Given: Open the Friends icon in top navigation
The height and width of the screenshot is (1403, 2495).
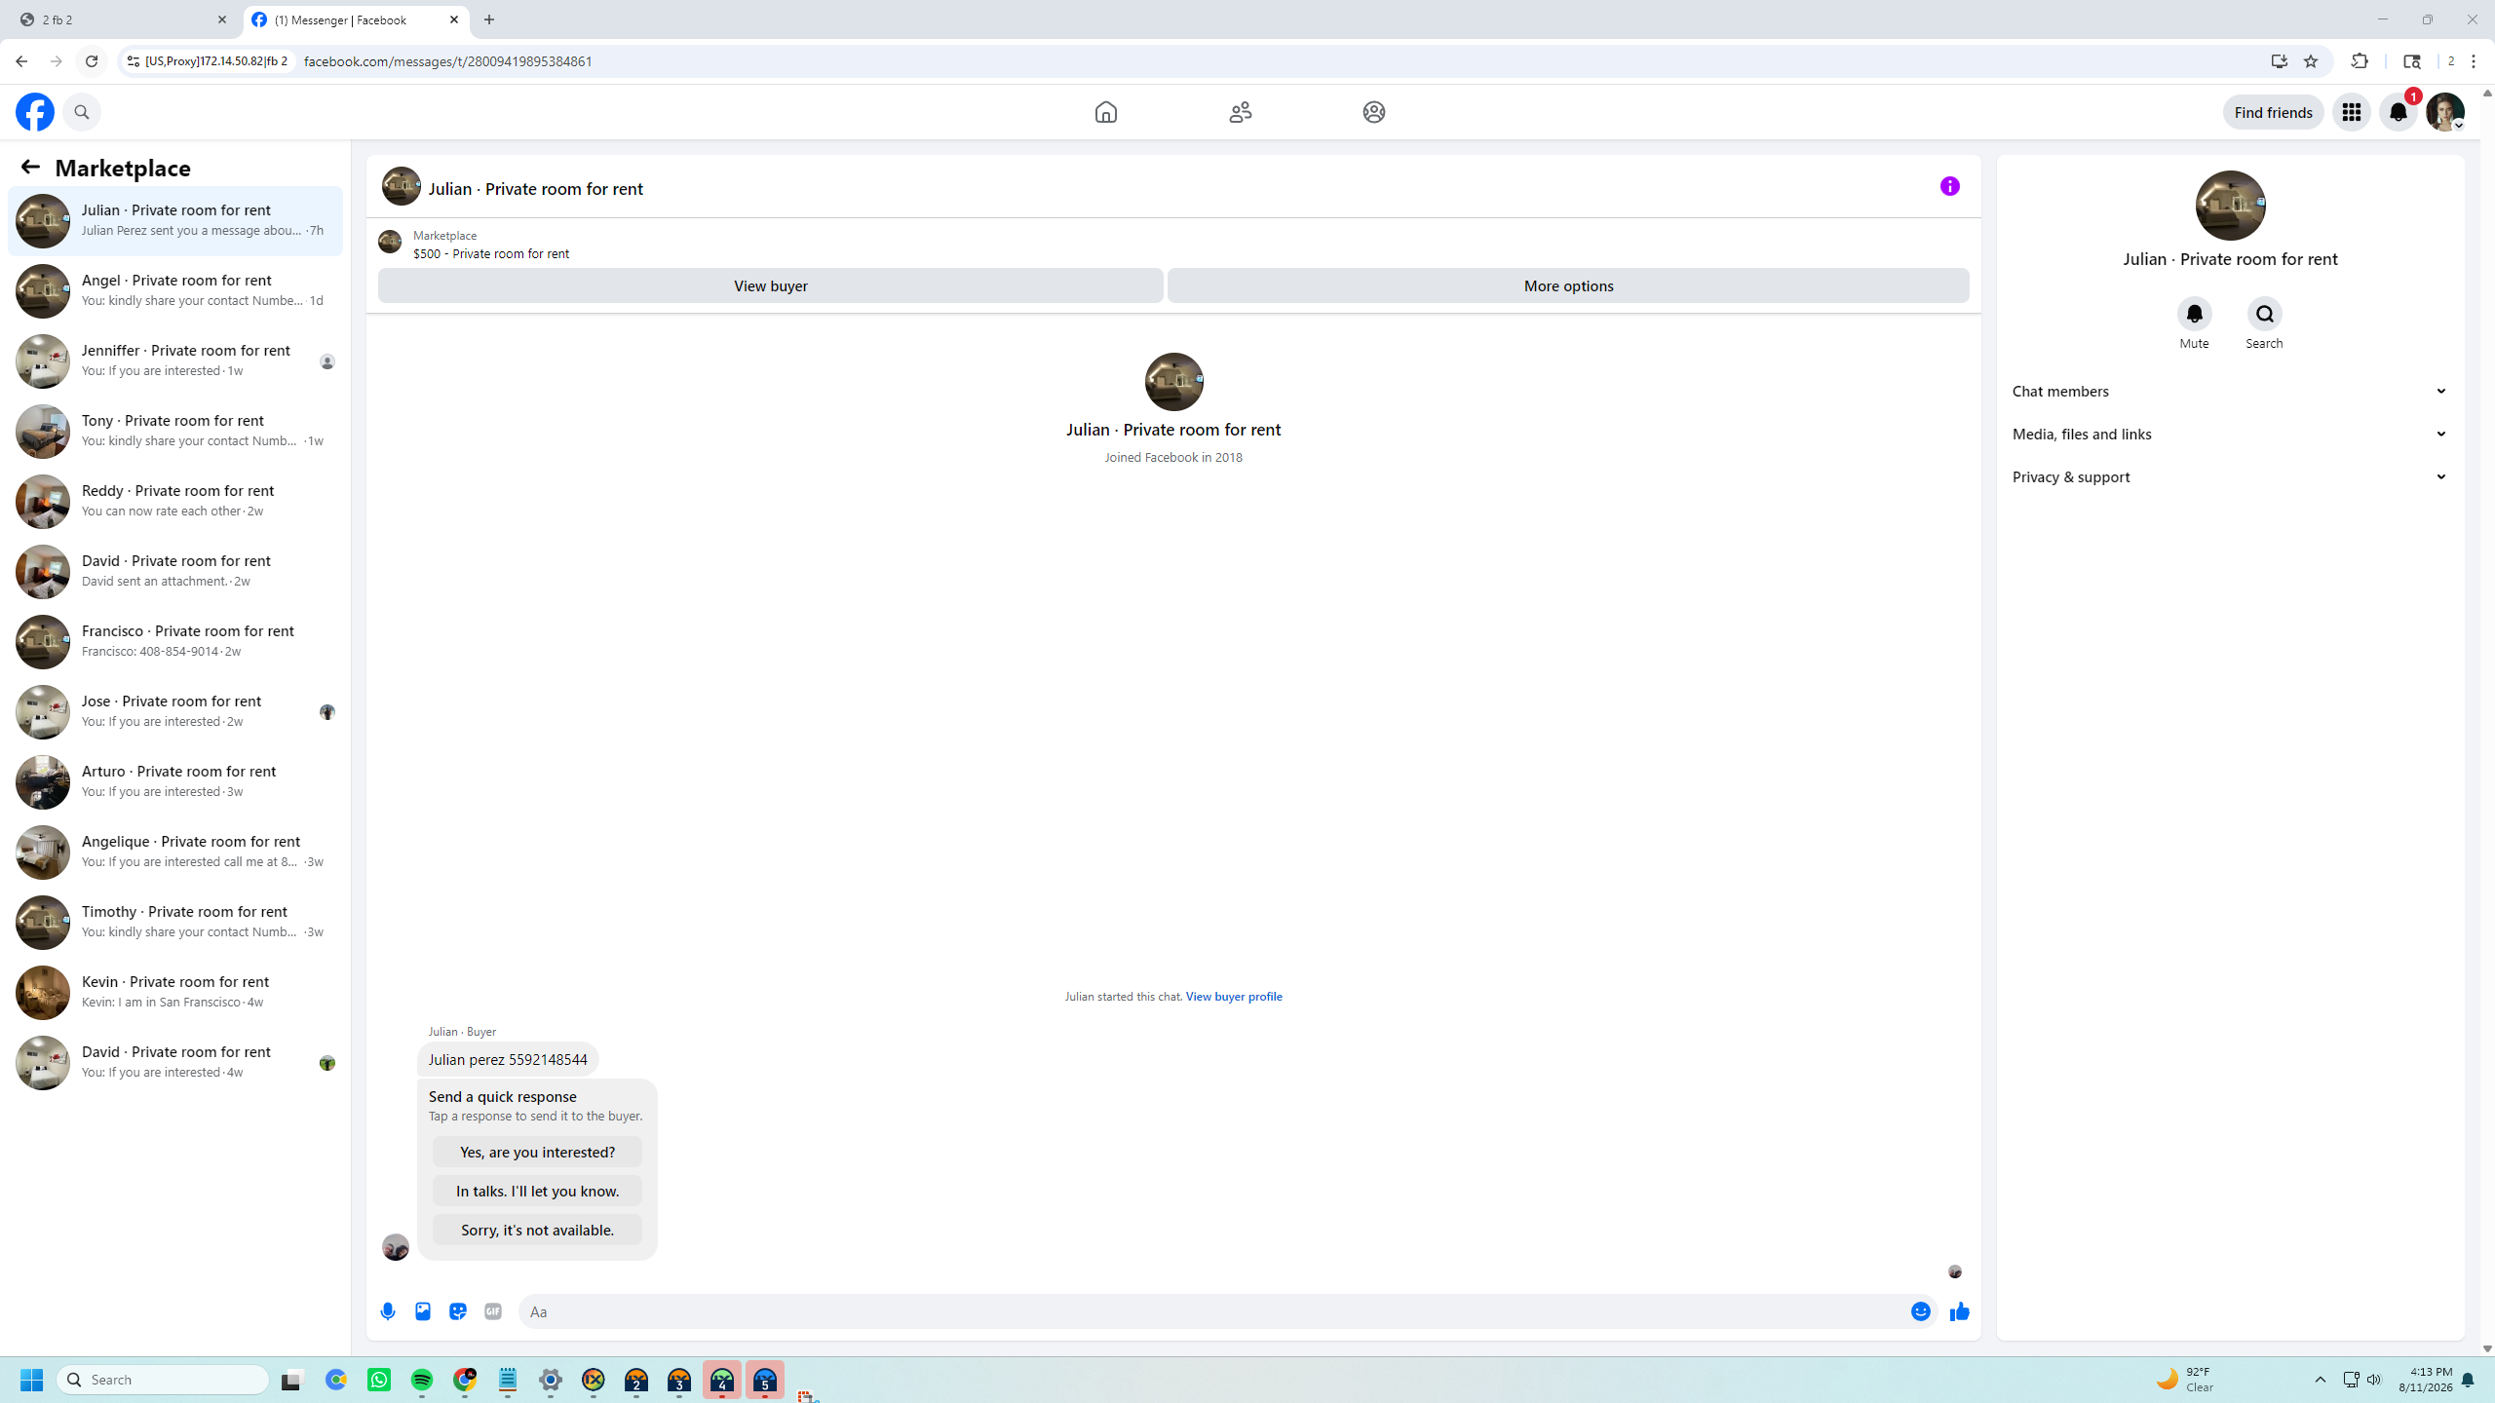Looking at the screenshot, I should click(x=1240, y=112).
